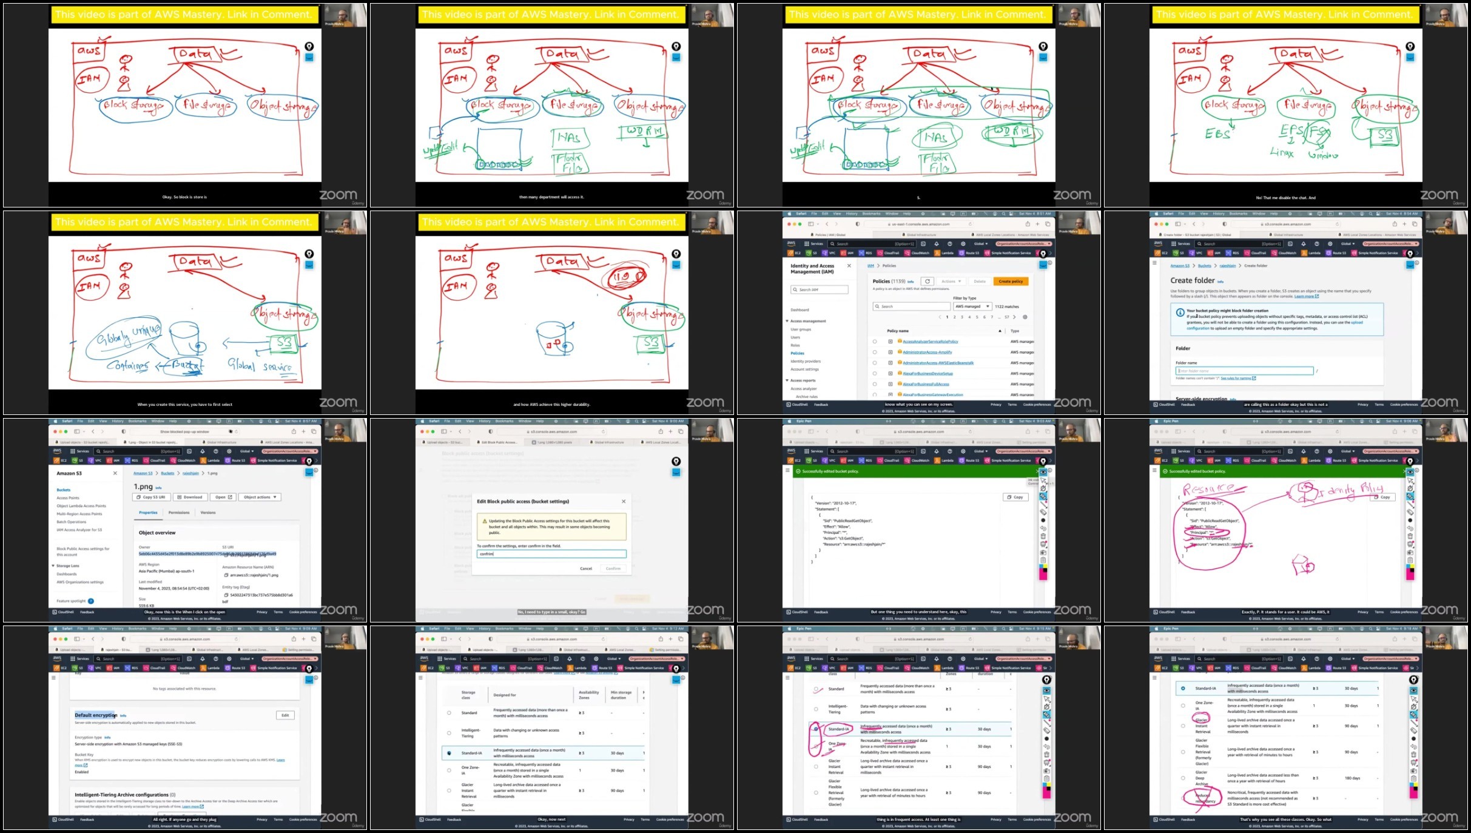Toggle ink visibility eye in the plain JSON policy frame
The height and width of the screenshot is (833, 1471).
pos(1043,472)
